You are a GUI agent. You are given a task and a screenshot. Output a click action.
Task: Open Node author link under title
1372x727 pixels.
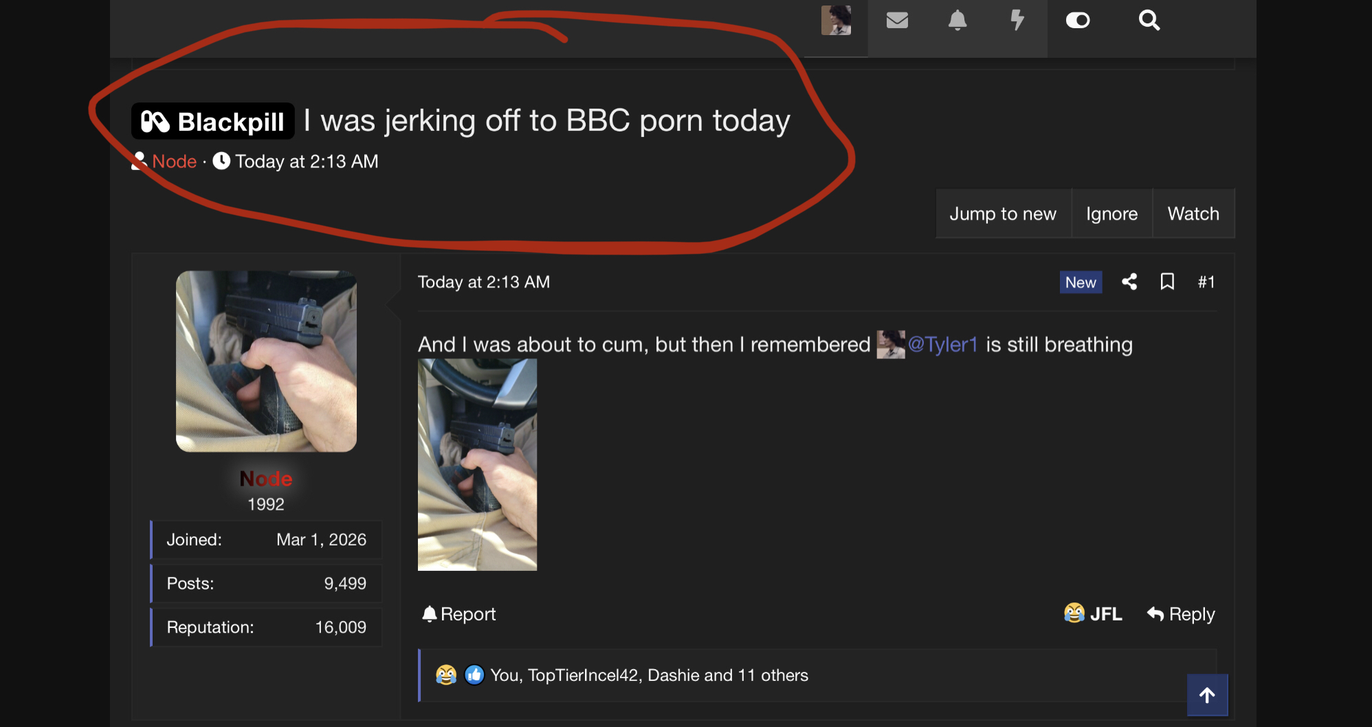pos(175,162)
